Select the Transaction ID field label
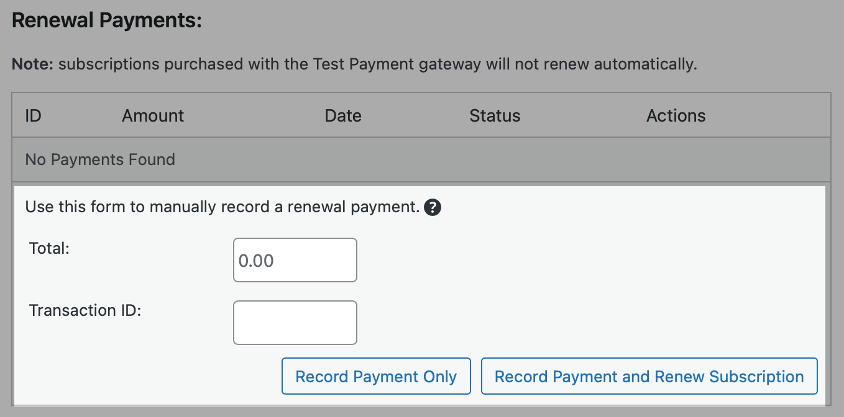This screenshot has height=417, width=844. tap(85, 310)
